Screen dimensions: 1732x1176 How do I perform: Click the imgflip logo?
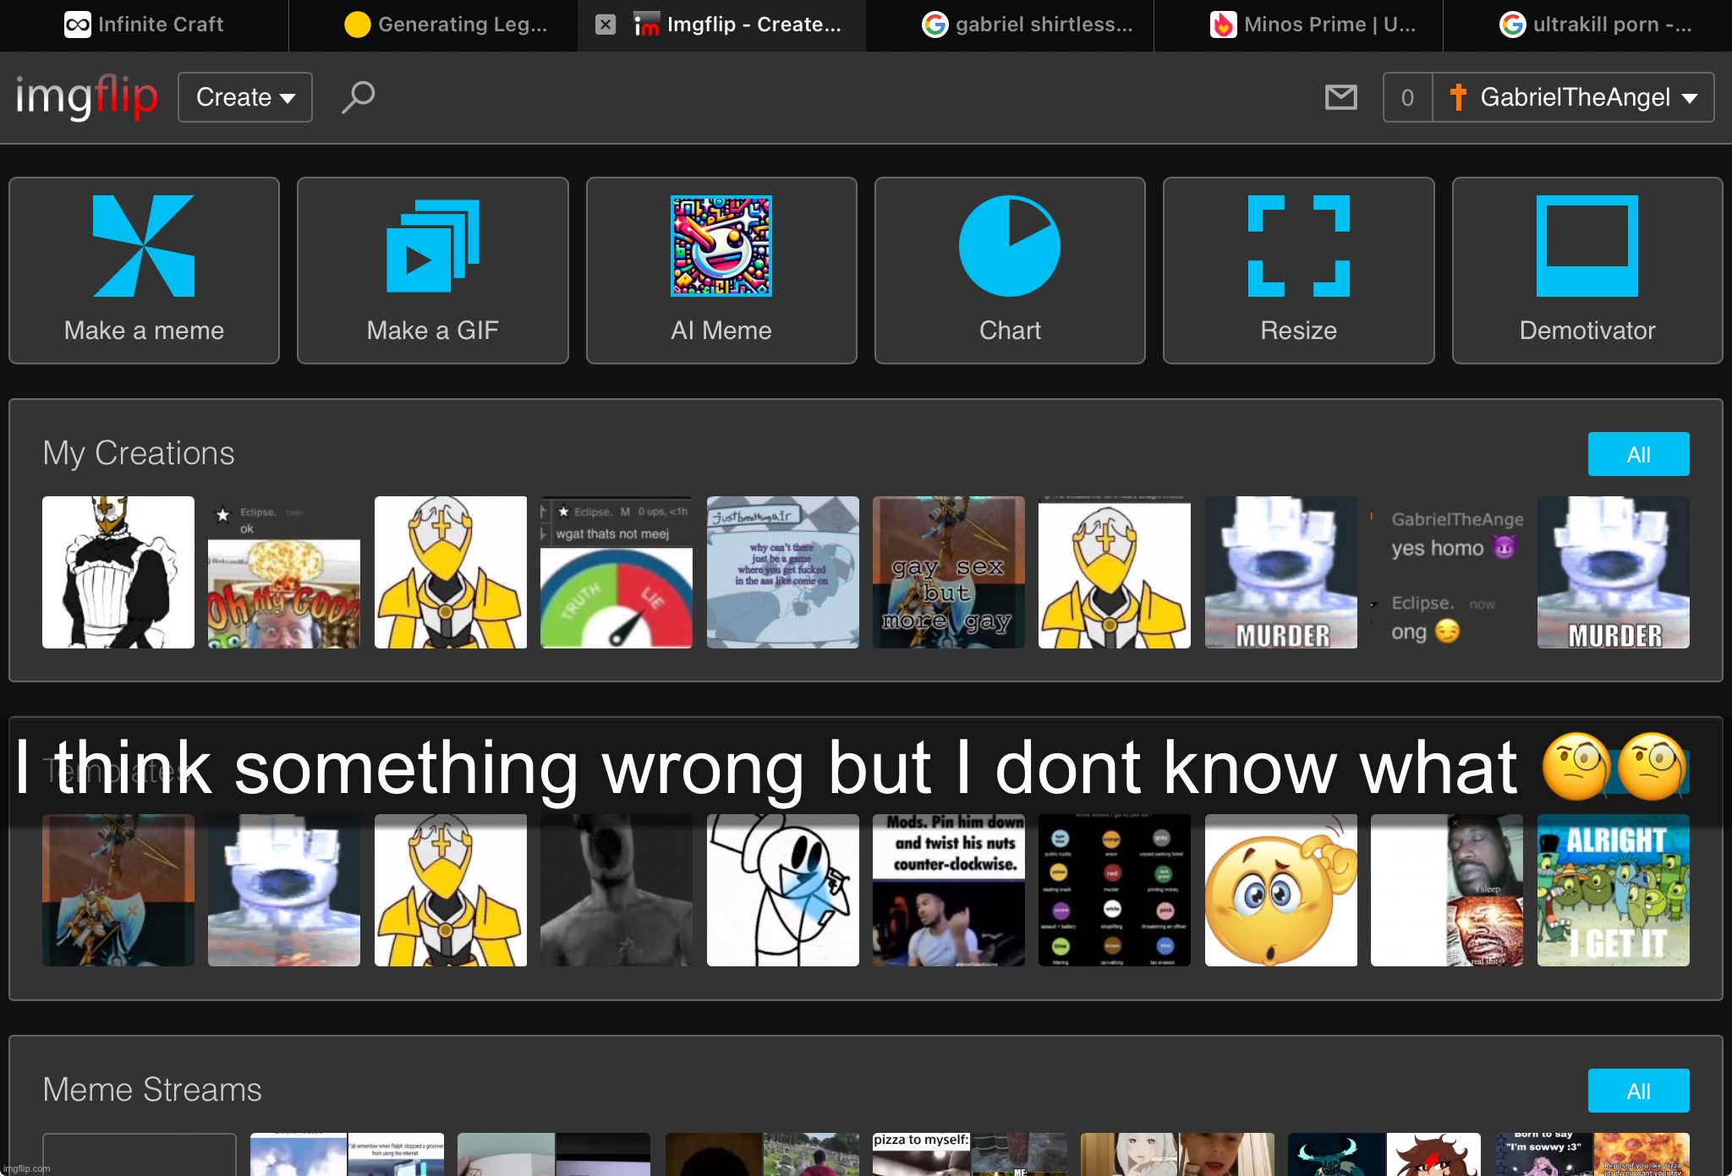click(86, 96)
